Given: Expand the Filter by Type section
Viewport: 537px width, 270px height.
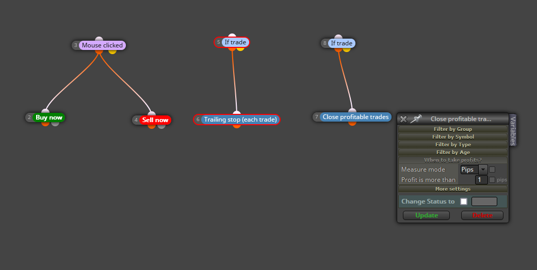Looking at the screenshot, I should (x=453, y=144).
